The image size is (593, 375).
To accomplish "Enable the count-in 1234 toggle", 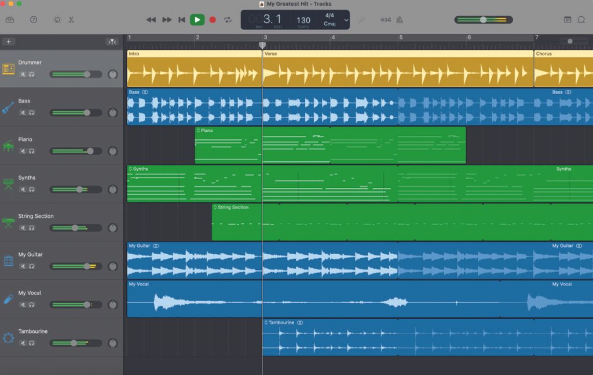I will (x=385, y=19).
